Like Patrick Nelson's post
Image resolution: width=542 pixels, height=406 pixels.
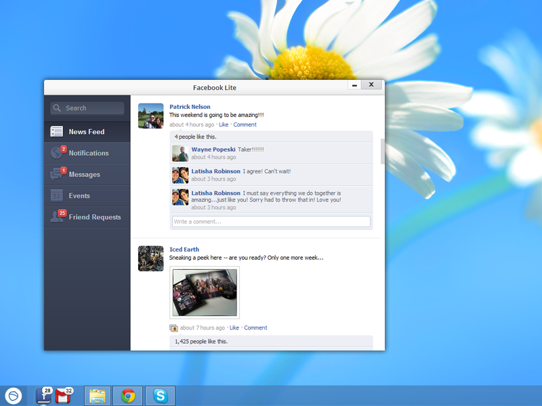pos(224,125)
